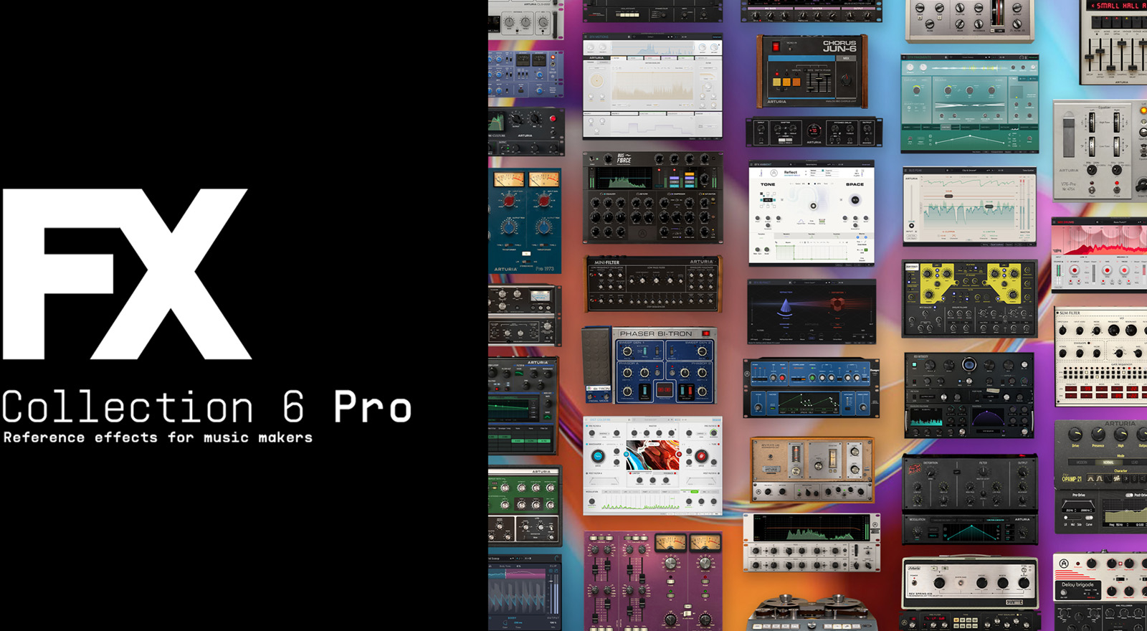The image size is (1147, 631).
Task: Click the tape reel machine at bottom
Action: coord(812,613)
